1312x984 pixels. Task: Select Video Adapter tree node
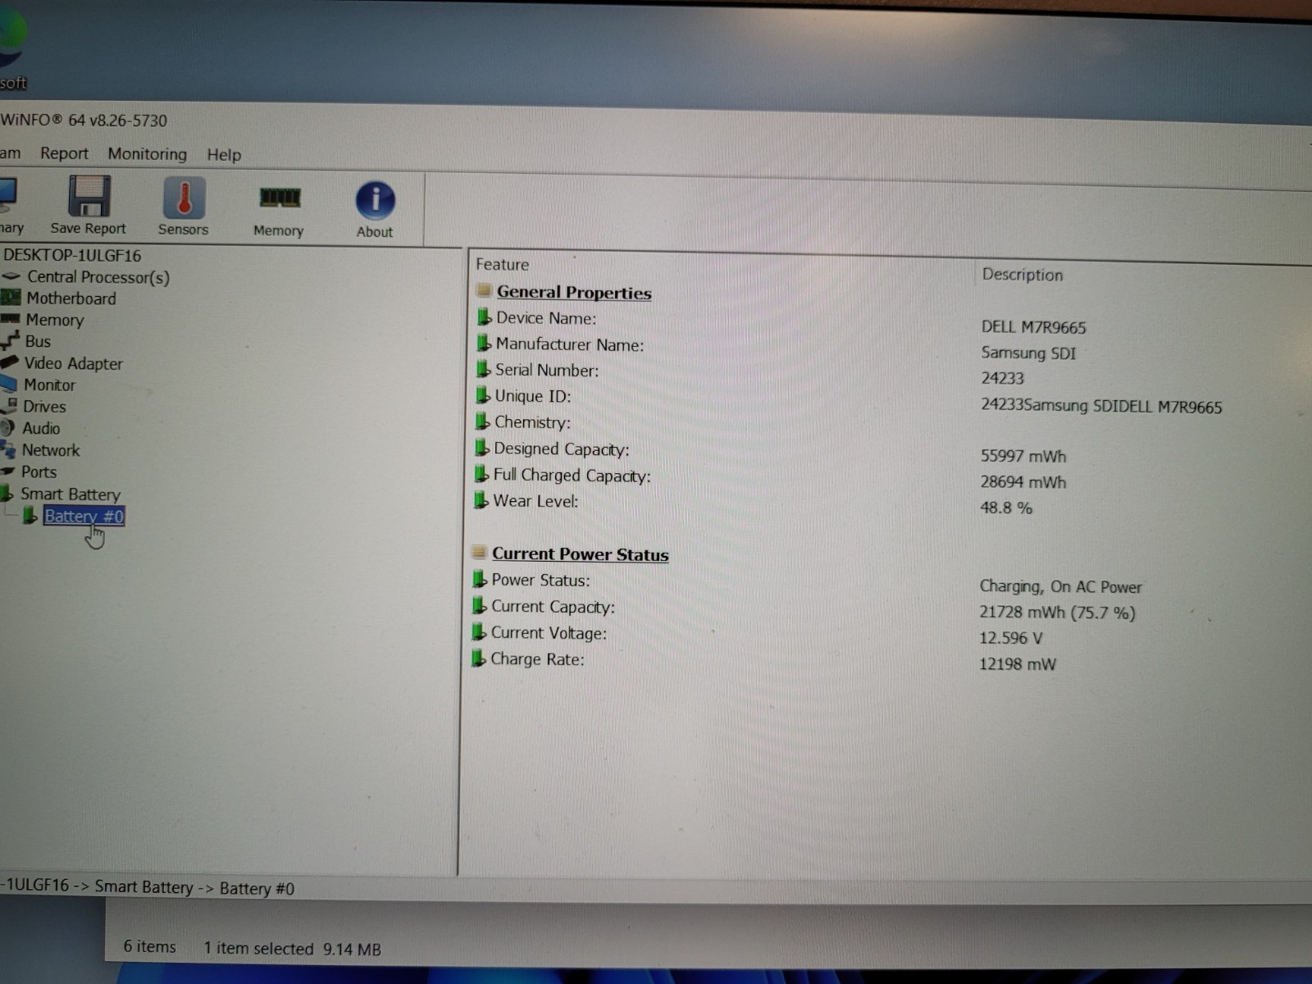tap(73, 363)
